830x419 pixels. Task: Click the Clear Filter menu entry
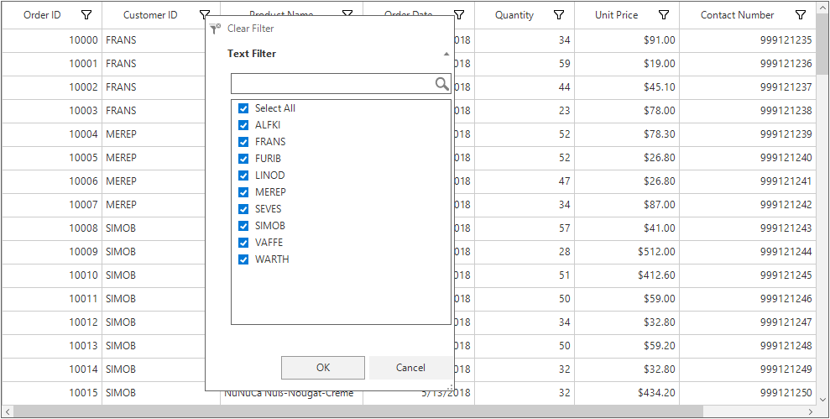coord(250,29)
